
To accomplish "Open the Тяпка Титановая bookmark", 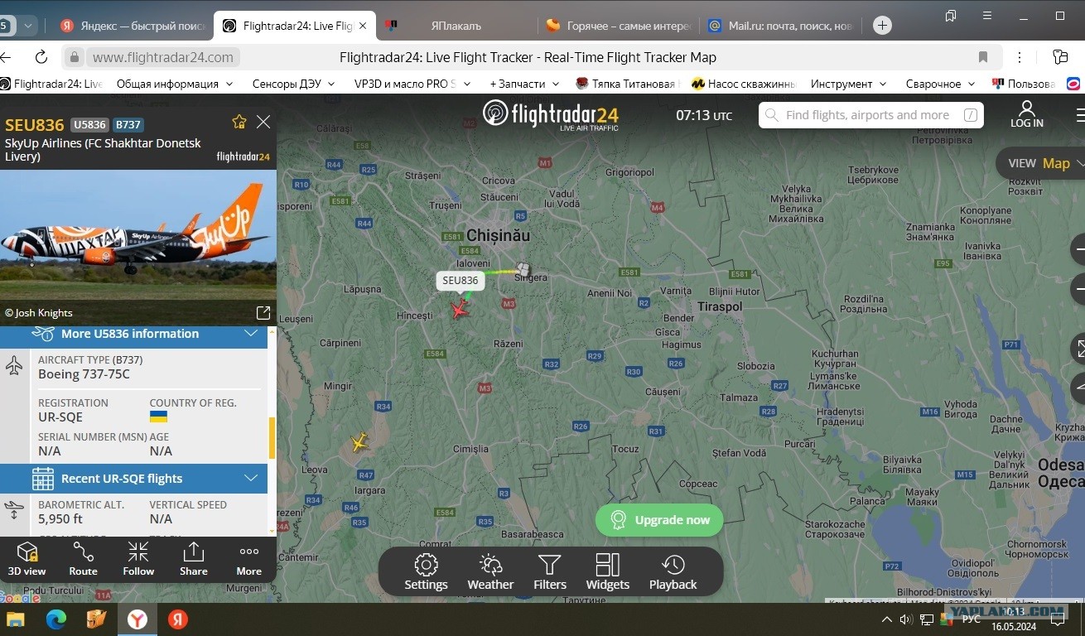I will tap(626, 84).
